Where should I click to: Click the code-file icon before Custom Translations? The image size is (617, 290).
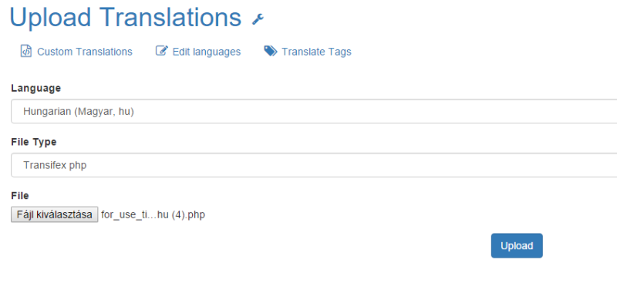[25, 52]
